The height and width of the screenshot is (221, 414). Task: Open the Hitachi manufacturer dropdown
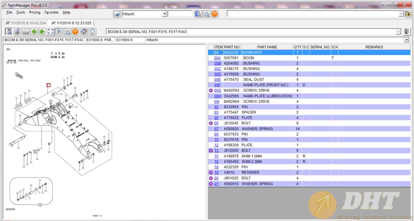tap(164, 14)
